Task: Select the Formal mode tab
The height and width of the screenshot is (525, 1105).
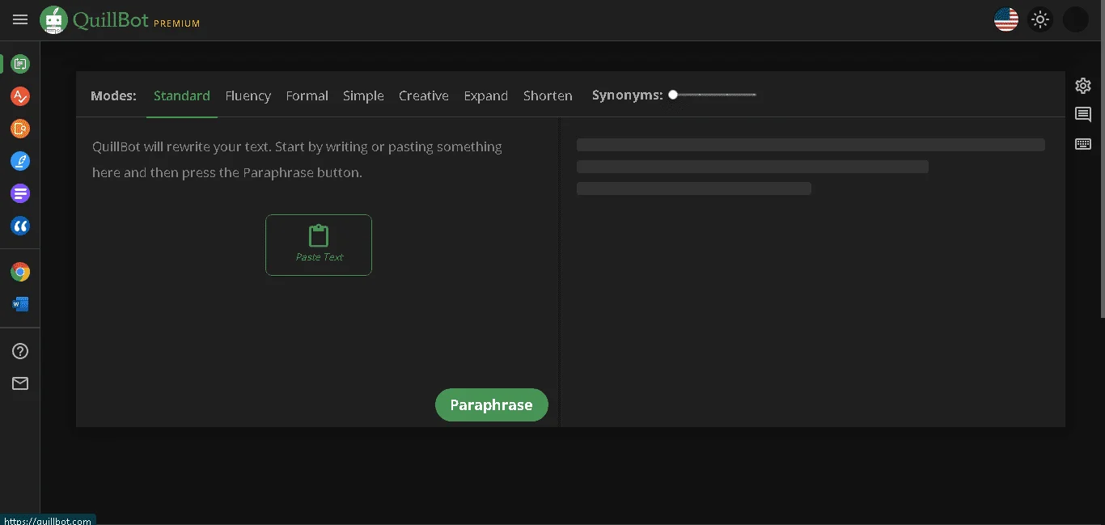Action: [x=307, y=95]
